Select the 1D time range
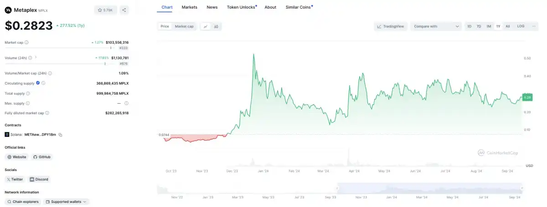 [470, 26]
